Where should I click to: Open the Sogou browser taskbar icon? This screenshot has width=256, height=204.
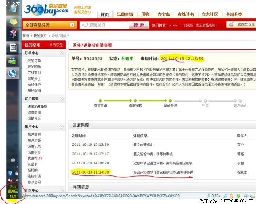click(12, 73)
